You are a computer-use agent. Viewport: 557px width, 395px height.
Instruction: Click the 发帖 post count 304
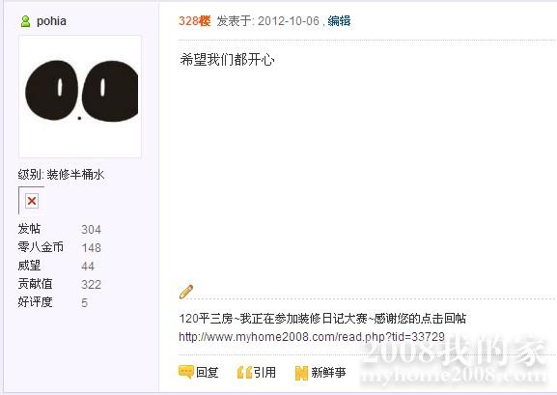coord(92,229)
